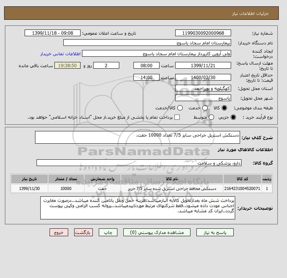Image resolution: width=287 pixels, height=278 pixels.
Task: Click the نام کالا column header
Action: [172, 179]
